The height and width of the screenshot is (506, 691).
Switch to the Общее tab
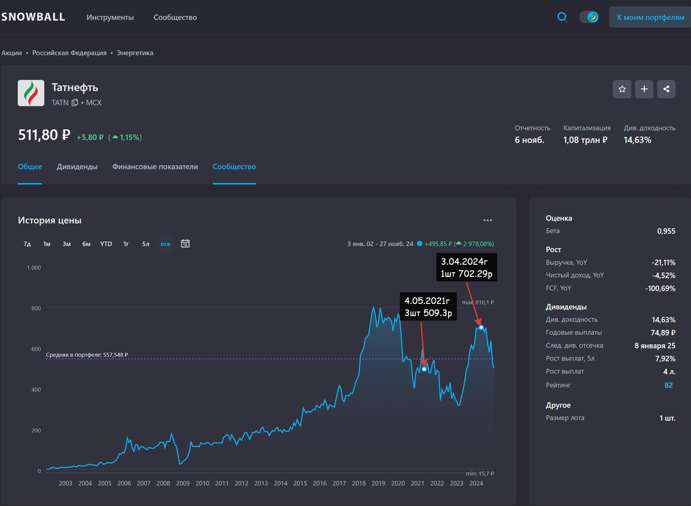point(30,166)
